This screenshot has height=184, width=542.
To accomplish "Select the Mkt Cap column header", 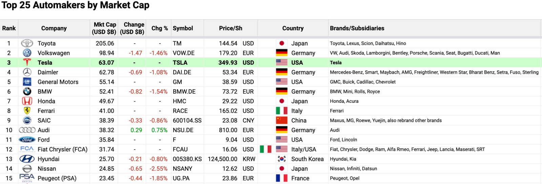I will click(104, 28).
